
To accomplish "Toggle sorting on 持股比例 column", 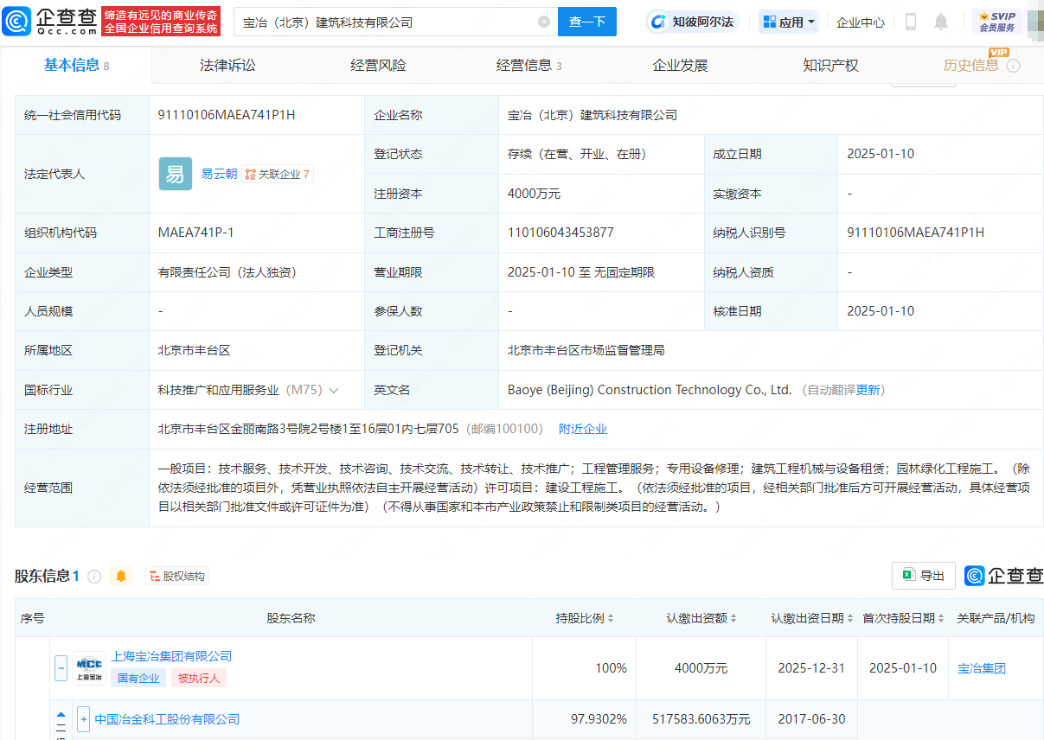I will pyautogui.click(x=612, y=618).
